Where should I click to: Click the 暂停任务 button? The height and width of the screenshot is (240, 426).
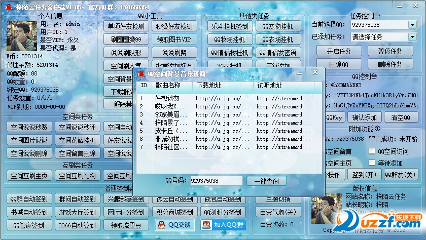390,51
